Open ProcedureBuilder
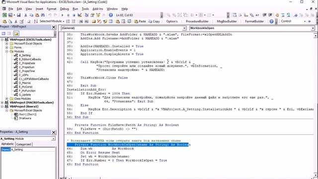 tap(197, 21)
